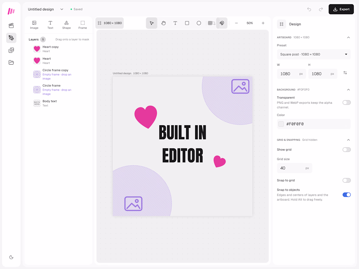This screenshot has height=269, width=359.
Task: Enable the Snap to grid switch
Action: (347, 180)
